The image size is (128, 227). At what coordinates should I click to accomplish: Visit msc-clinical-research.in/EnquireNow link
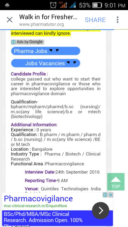point(35,206)
